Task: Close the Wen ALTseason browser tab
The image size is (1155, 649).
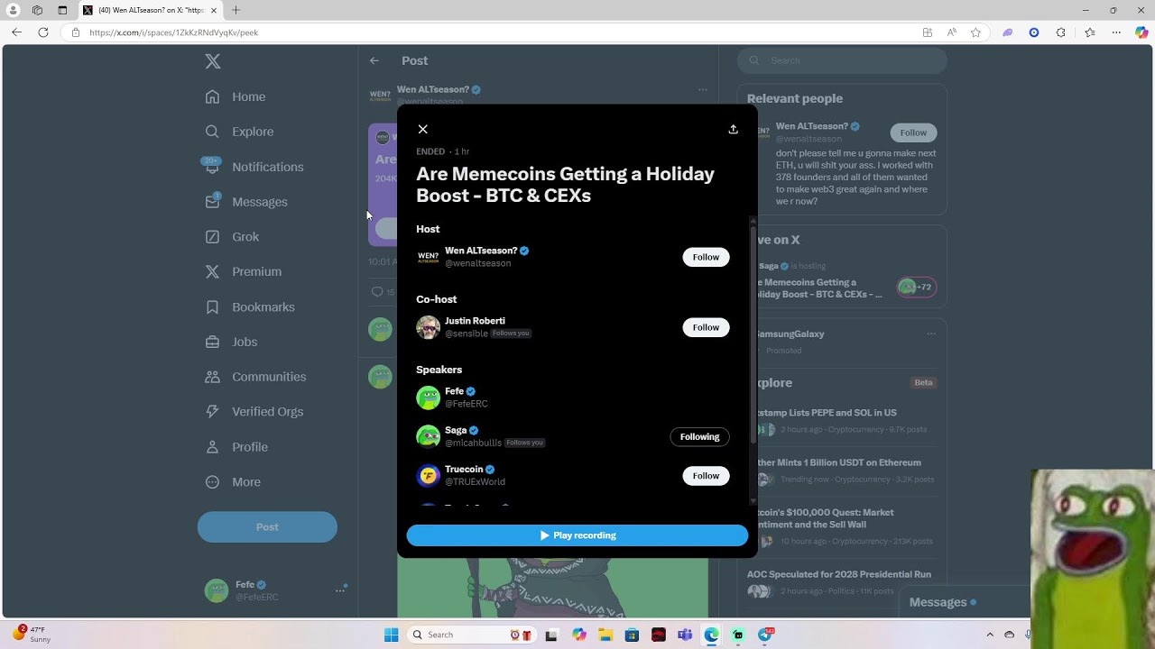Action: coord(214,10)
